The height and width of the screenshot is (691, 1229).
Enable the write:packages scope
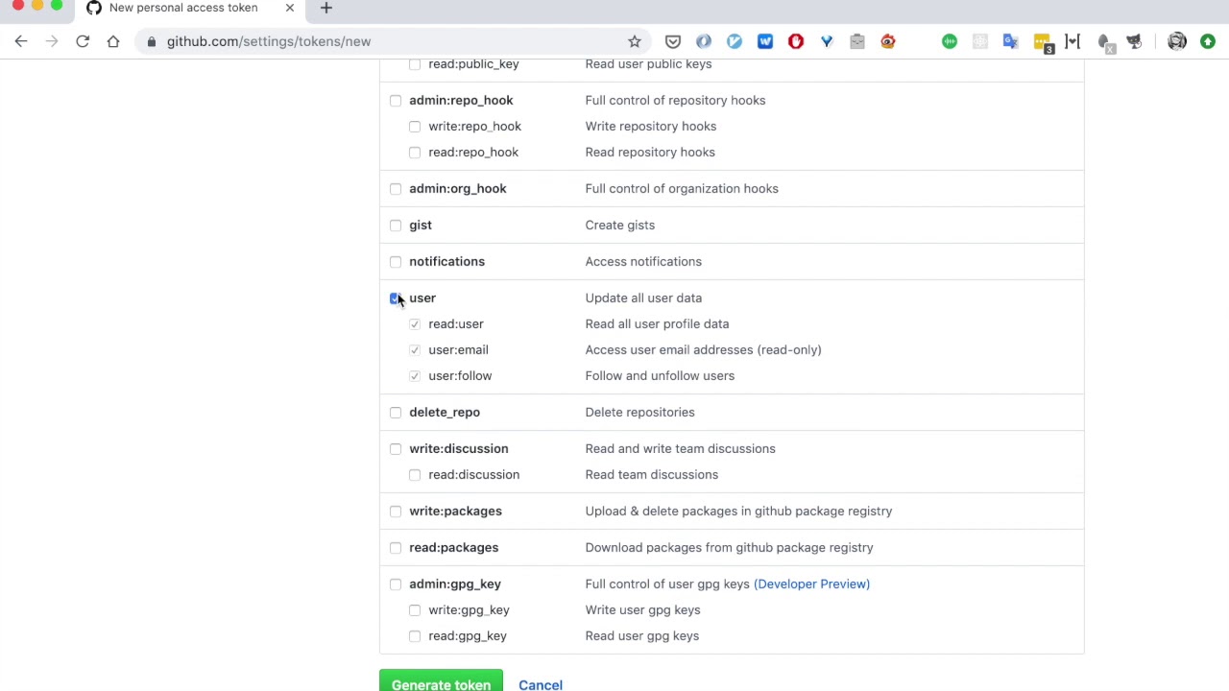396,511
